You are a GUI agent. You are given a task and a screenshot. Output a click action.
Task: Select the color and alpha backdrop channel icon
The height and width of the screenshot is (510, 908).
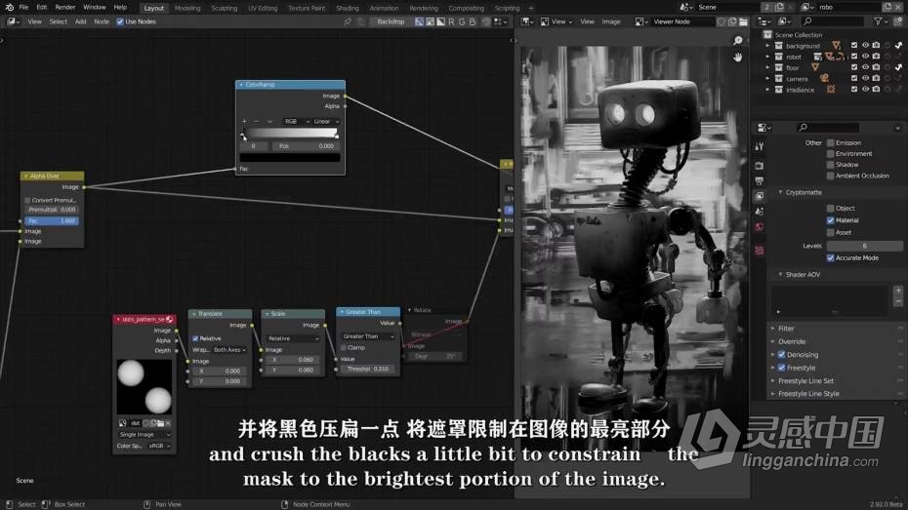[x=419, y=21]
